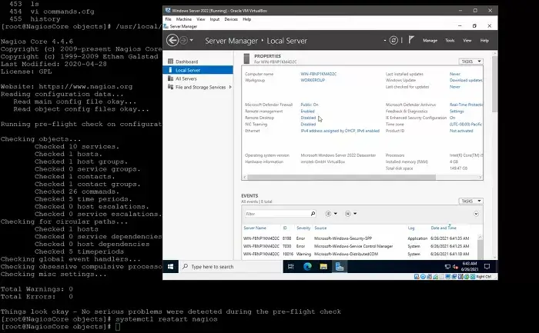The height and width of the screenshot is (333, 539).
Task: Launch Microsoft Edge from the VM taskbar
Action: coord(307,266)
